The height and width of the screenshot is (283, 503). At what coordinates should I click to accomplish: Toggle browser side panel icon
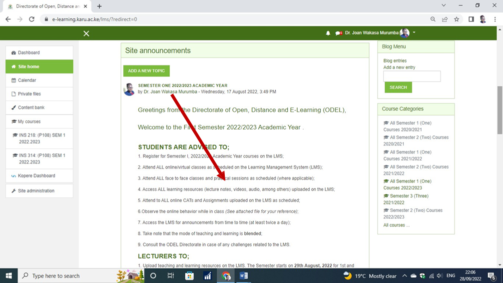[x=471, y=19]
